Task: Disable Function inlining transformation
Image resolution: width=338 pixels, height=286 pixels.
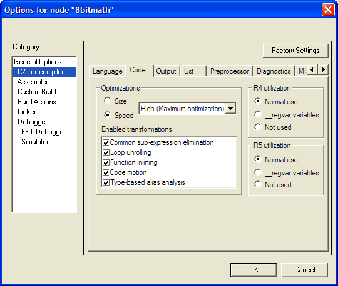Action: (106, 162)
